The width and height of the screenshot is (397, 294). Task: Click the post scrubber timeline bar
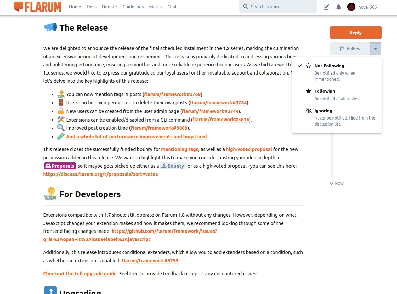coord(331,155)
